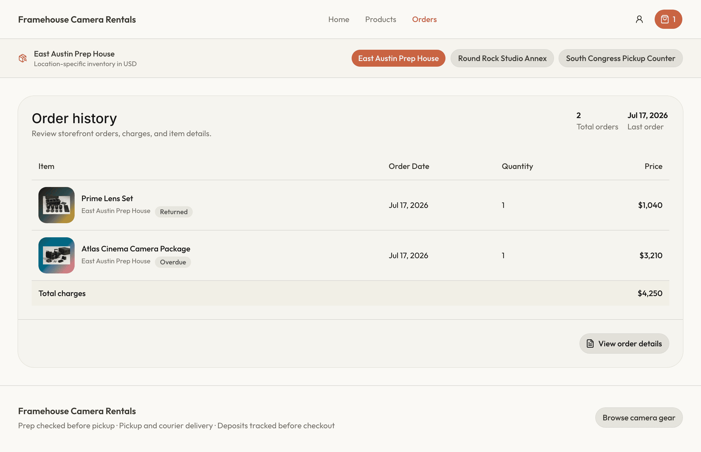Click the Last order stat label
This screenshot has height=452, width=701.
tap(645, 127)
